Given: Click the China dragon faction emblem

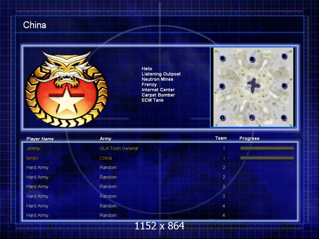Looking at the screenshot, I should [67, 88].
